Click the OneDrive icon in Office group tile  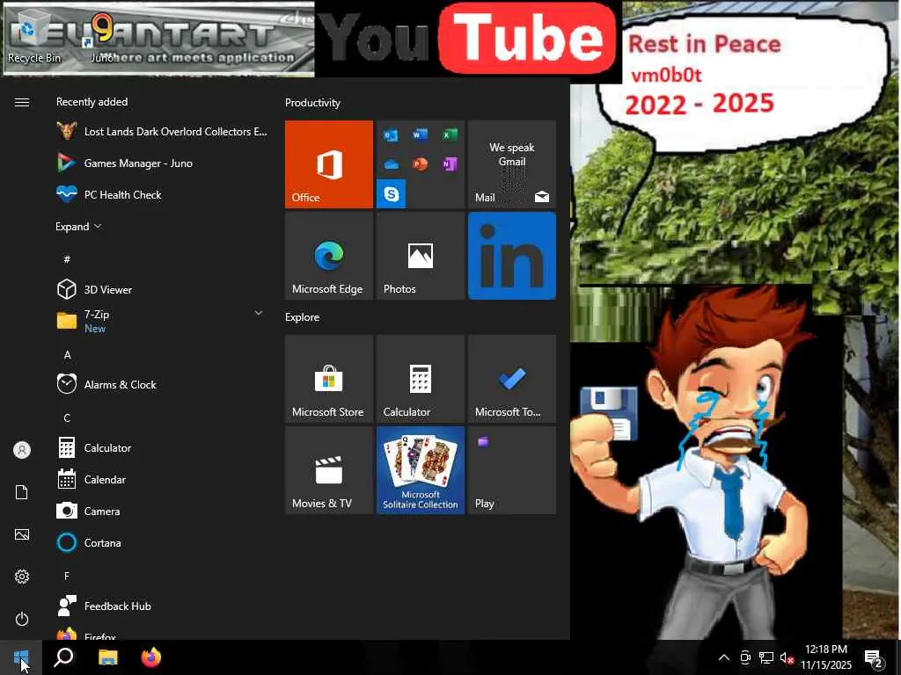[x=391, y=164]
